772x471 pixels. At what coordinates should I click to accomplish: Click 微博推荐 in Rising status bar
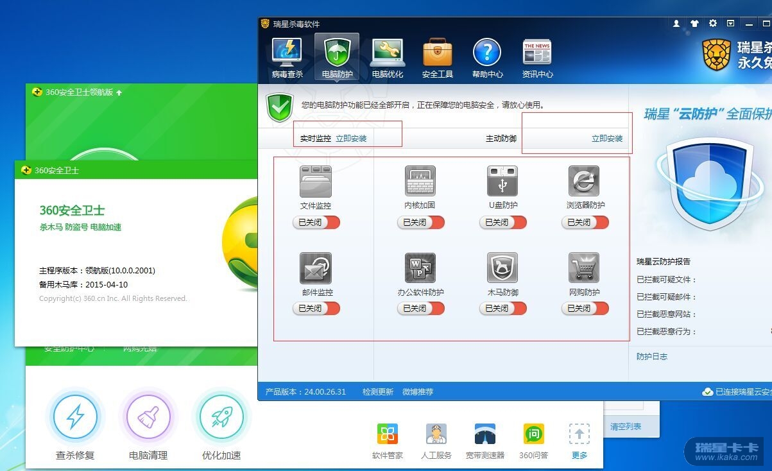point(418,391)
